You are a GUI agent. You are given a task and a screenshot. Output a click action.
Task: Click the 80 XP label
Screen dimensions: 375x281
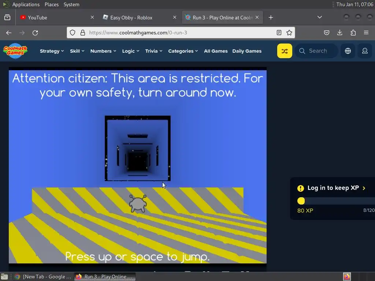pos(305,210)
